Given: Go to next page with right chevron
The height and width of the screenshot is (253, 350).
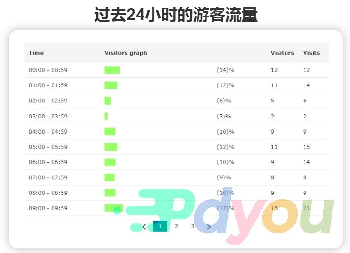Looking at the screenshot, I should click(209, 227).
